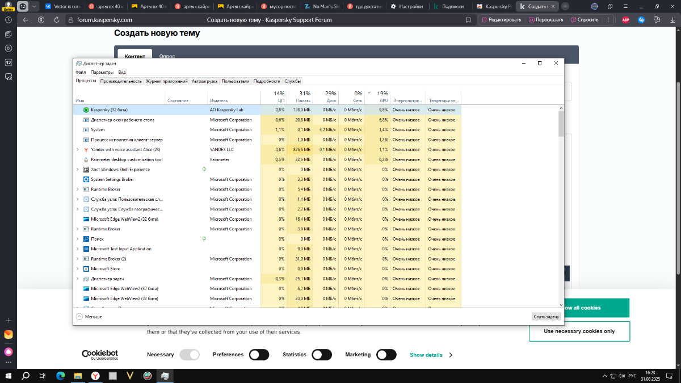Viewport: 681px width, 383px height.
Task: Click the Microsoft Store process icon
Action: 86,269
